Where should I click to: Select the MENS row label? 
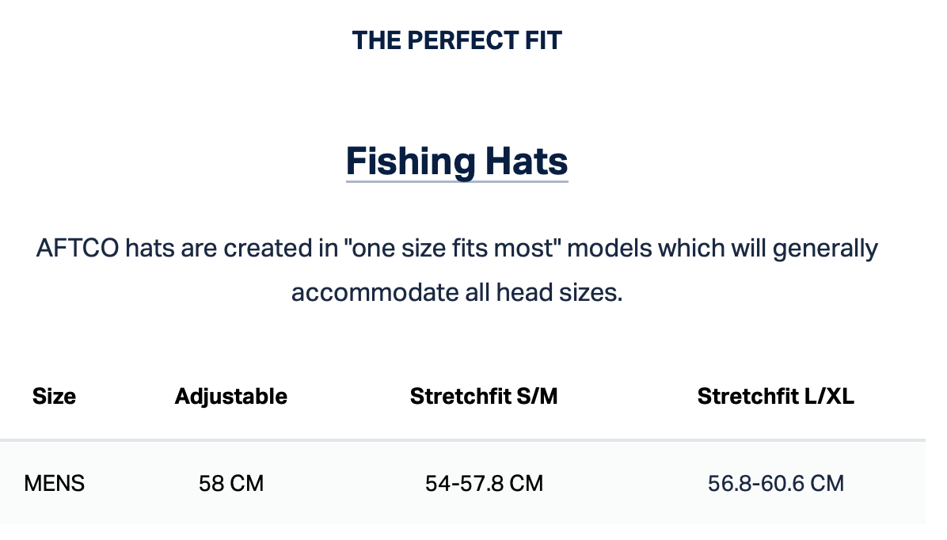click(55, 483)
